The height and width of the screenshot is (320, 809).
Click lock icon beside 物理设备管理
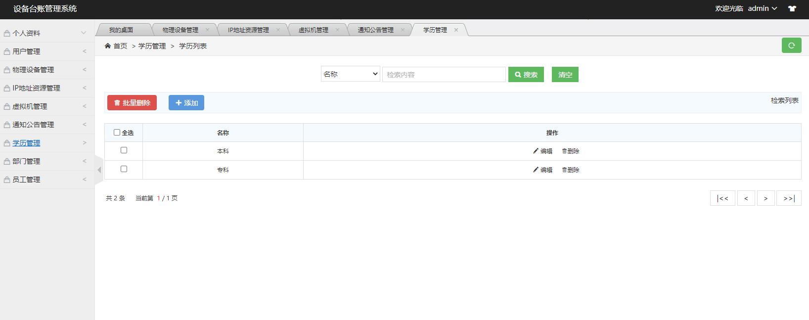coord(7,70)
